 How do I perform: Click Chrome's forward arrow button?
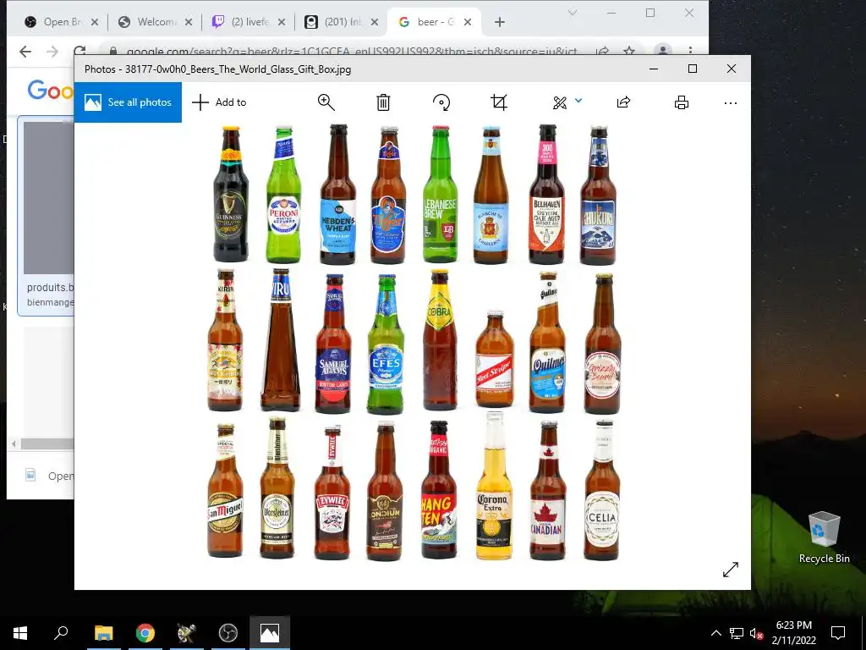point(52,52)
